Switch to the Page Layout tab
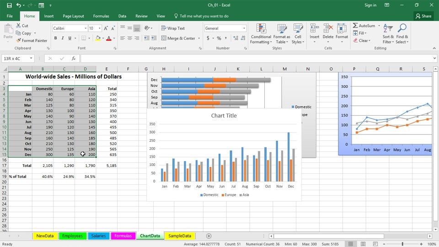The width and height of the screenshot is (439, 247). click(x=73, y=16)
